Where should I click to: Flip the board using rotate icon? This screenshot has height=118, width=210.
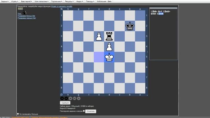61,95
